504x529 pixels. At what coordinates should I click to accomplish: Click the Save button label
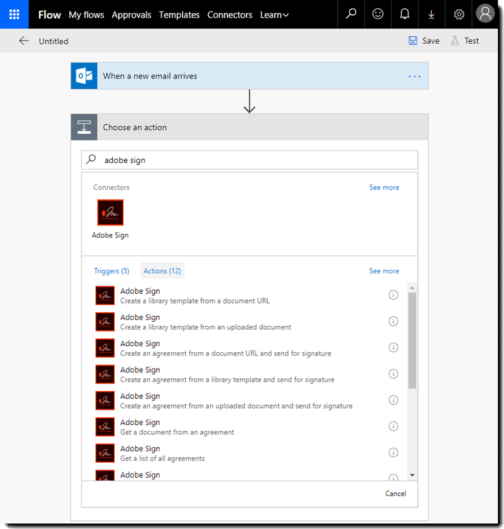click(x=431, y=41)
